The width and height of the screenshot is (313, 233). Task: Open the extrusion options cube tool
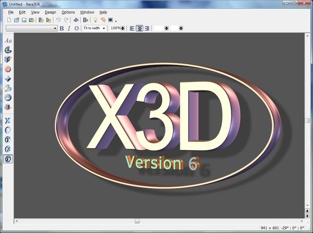[x=8, y=59]
